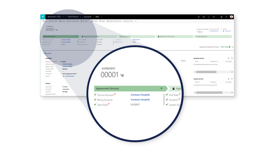Sort Booking Setups by Description column
278x156 pixels.
tap(229, 61)
